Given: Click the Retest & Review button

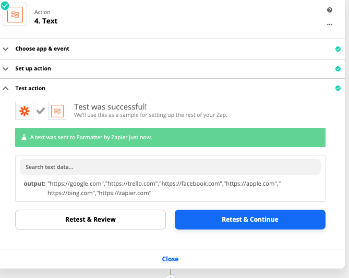Looking at the screenshot, I should coord(90,220).
